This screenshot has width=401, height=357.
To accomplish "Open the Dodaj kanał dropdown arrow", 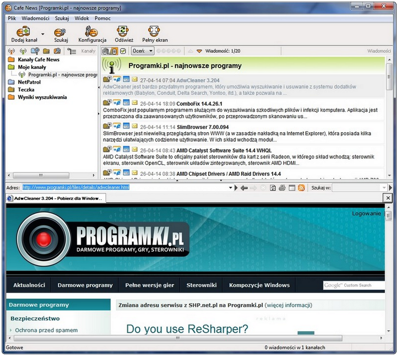I will pos(43,34).
